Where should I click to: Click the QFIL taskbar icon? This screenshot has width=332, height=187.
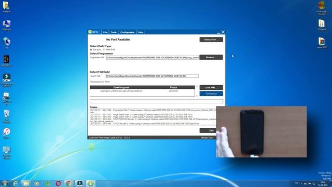90,183
